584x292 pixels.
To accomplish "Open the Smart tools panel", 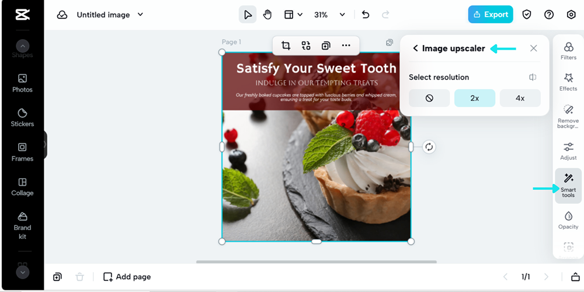I will [x=568, y=186].
